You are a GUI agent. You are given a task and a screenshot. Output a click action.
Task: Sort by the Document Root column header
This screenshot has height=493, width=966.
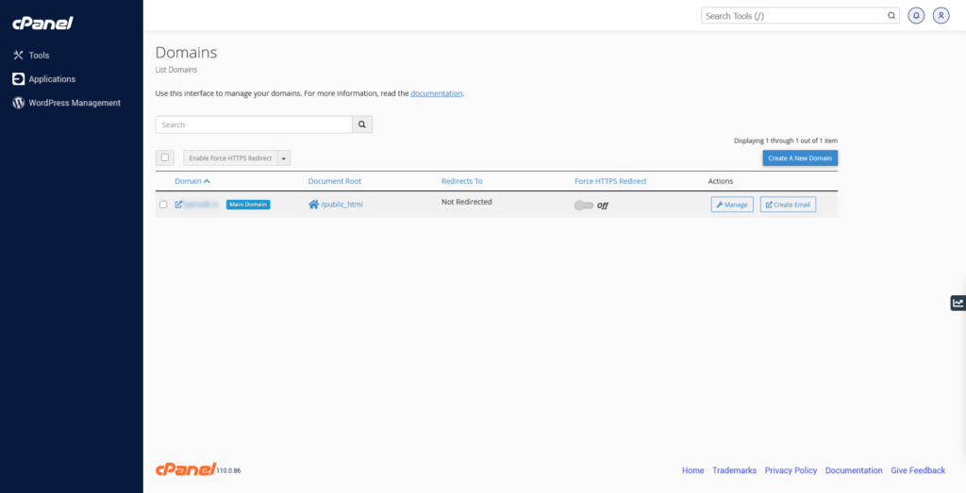tap(334, 181)
